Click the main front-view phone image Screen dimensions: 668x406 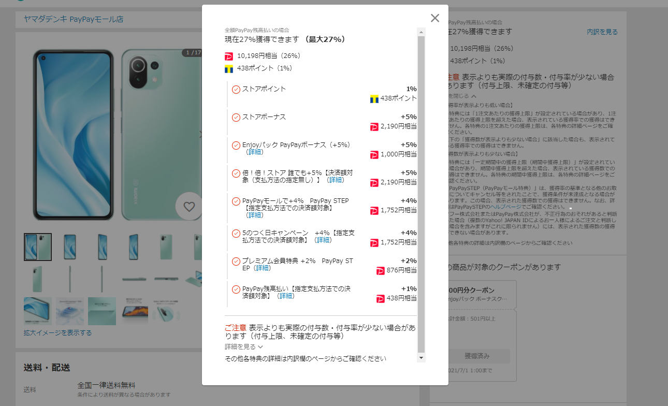[74, 136]
